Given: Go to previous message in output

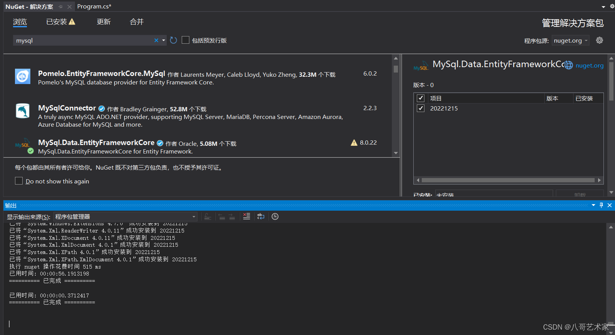Looking at the screenshot, I should pyautogui.click(x=222, y=216).
